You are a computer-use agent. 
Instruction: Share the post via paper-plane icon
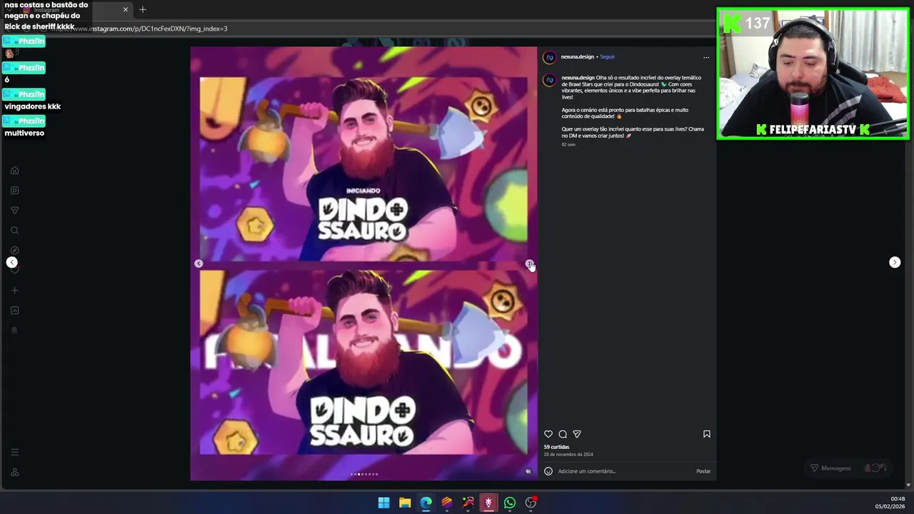coord(577,434)
